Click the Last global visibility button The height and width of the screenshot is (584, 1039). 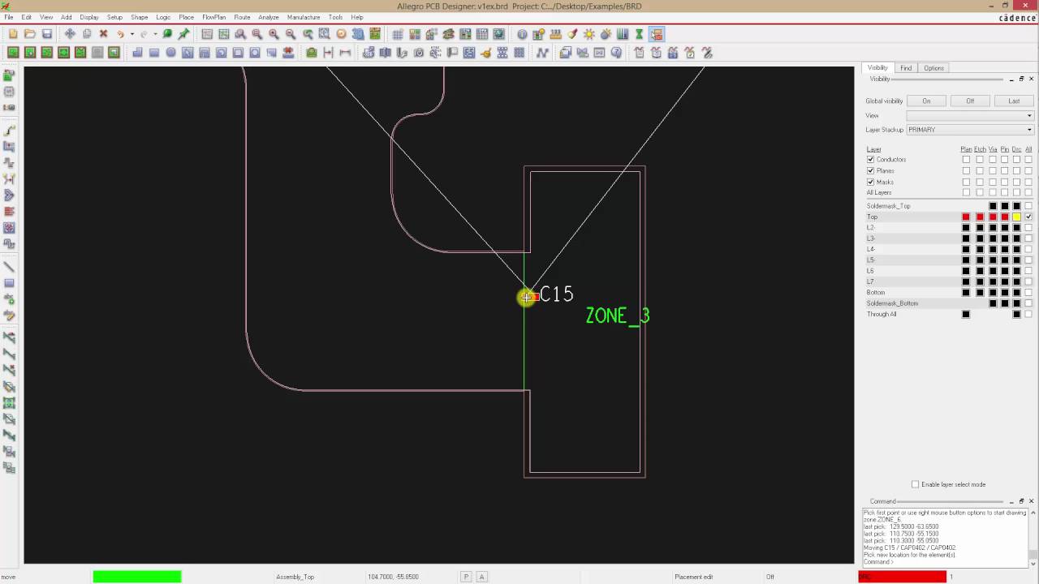1014,101
